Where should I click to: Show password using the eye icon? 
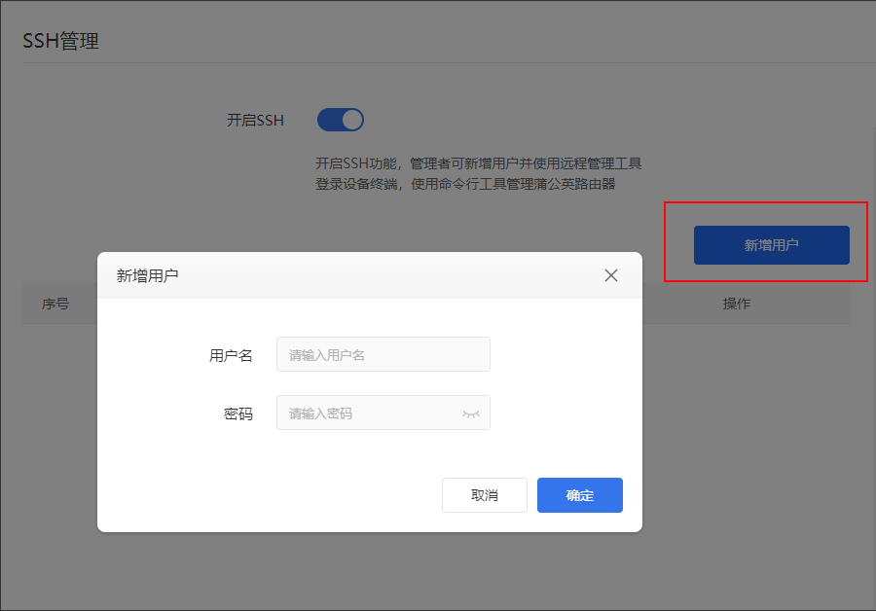(471, 413)
